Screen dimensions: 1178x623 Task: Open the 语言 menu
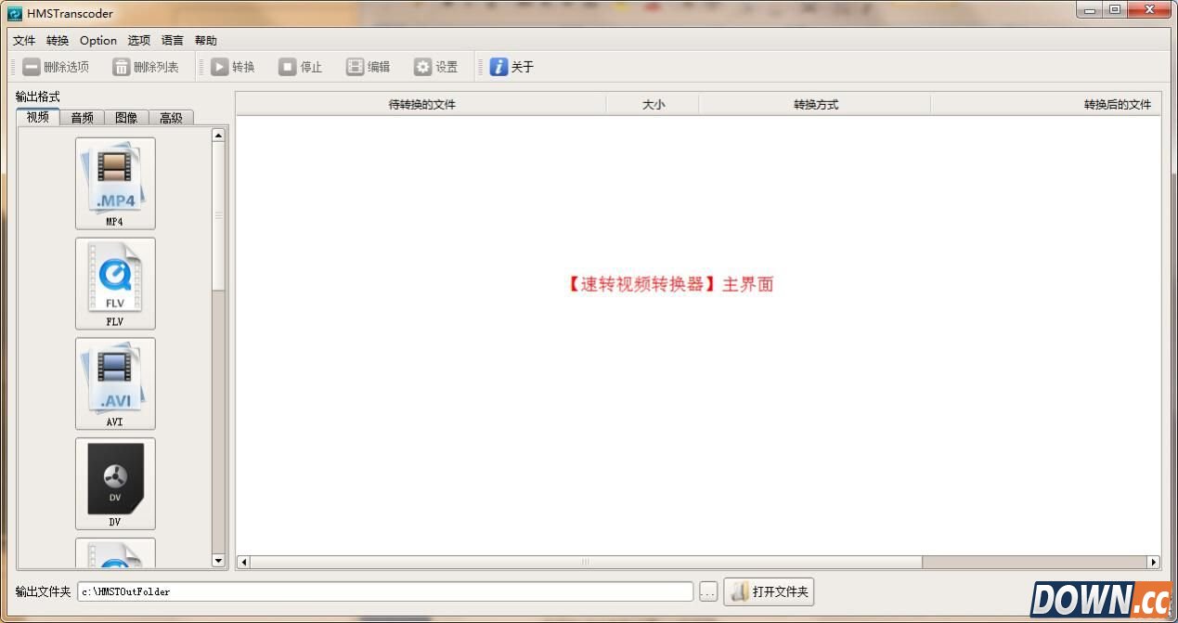pyautogui.click(x=173, y=41)
